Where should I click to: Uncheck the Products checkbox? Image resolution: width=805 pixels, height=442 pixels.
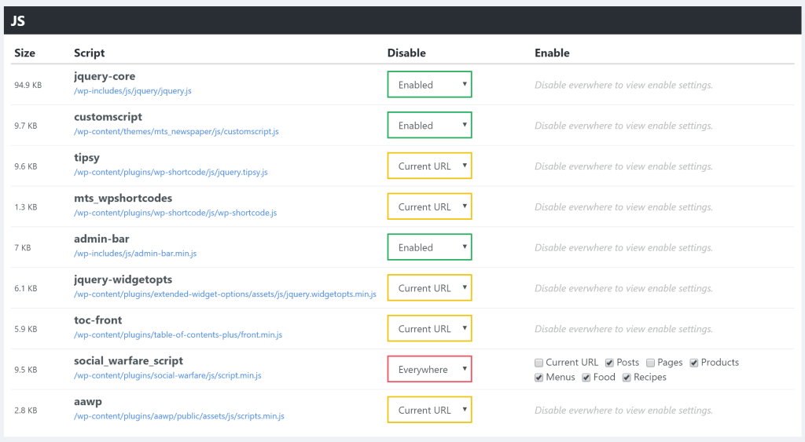click(694, 363)
